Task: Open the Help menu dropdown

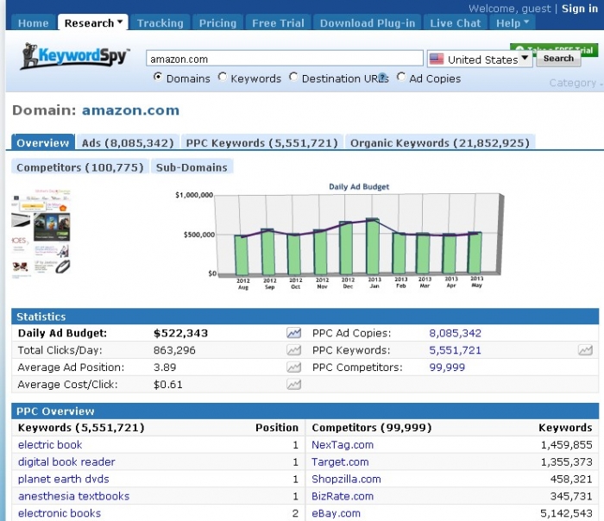Action: pos(513,23)
